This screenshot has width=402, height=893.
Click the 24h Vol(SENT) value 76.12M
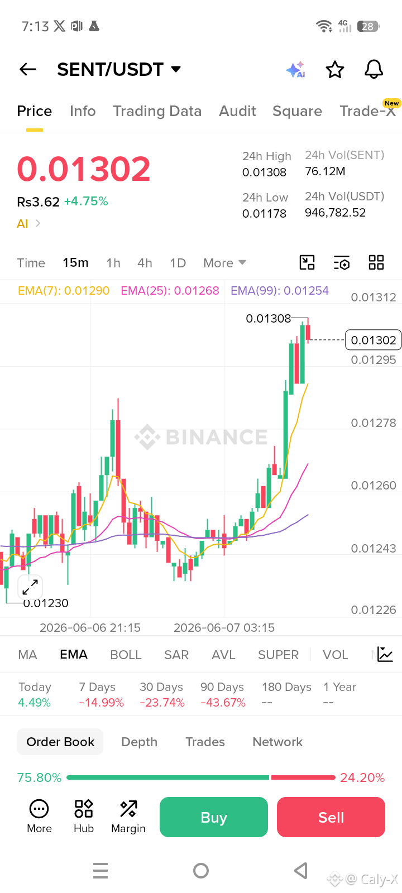325,171
